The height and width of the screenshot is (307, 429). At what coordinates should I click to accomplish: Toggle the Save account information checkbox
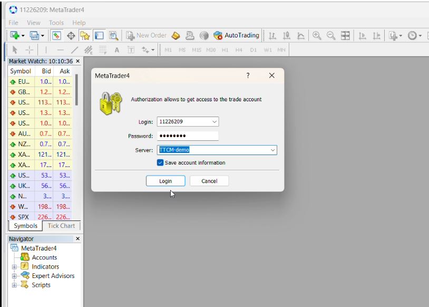(x=161, y=162)
